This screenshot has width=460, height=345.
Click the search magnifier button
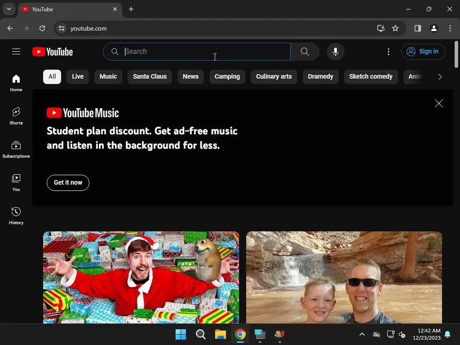(x=305, y=52)
